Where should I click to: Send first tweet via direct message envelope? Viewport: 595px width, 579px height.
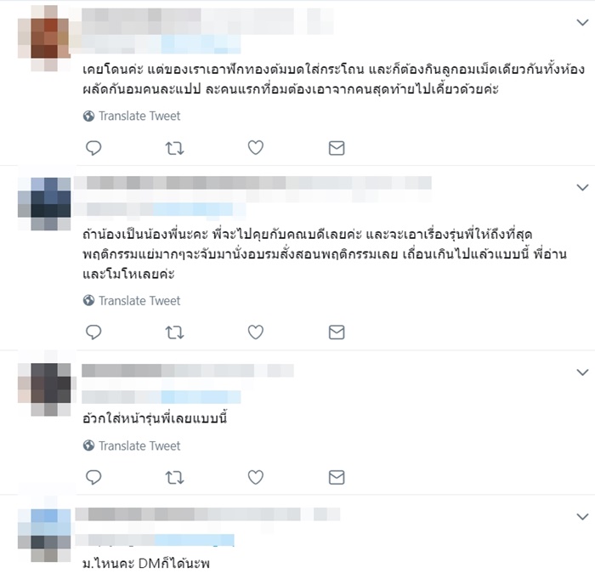[337, 148]
